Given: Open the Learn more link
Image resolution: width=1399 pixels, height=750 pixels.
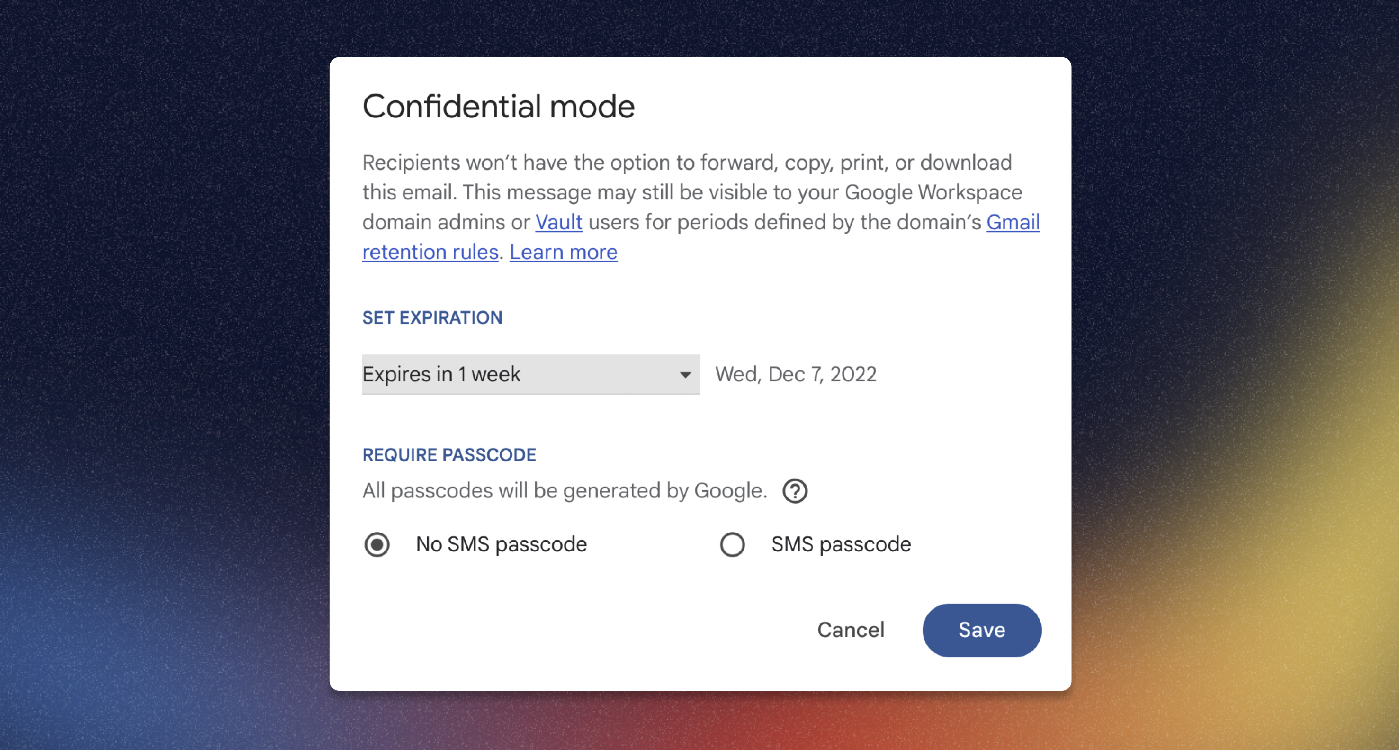Looking at the screenshot, I should (563, 252).
